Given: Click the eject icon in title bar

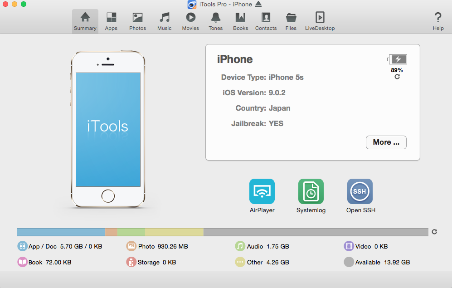Looking at the screenshot, I should pyautogui.click(x=258, y=4).
